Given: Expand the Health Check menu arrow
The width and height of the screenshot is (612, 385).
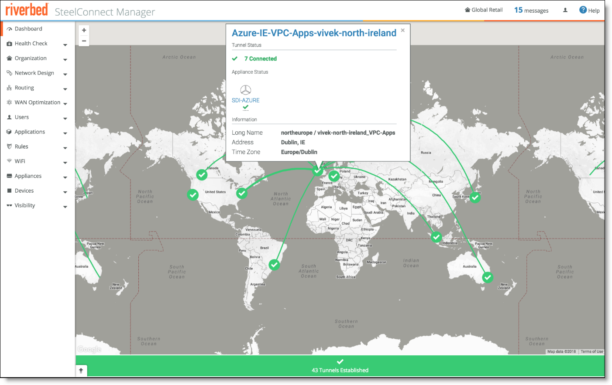Looking at the screenshot, I should (x=65, y=45).
